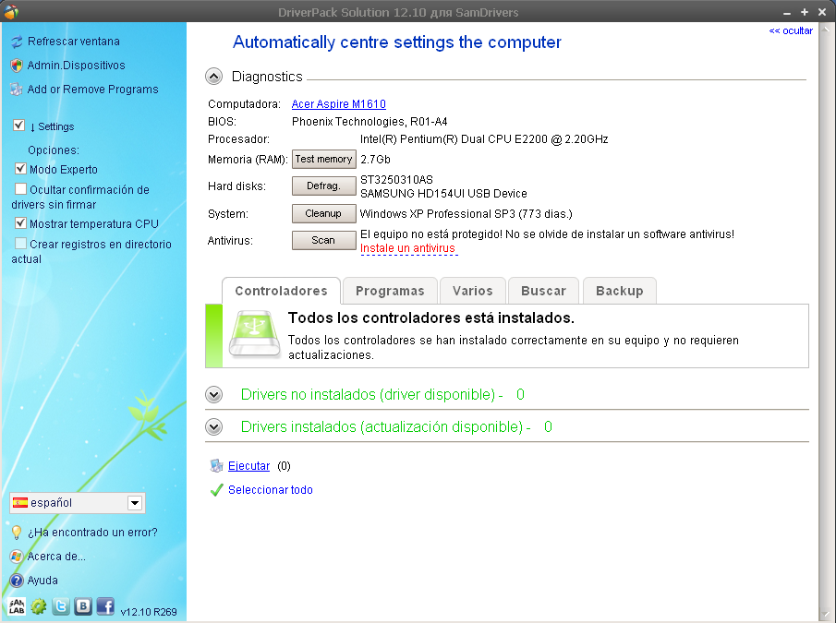Image resolution: width=836 pixels, height=623 pixels.
Task: Click the SamLab logo icon
Action: pyautogui.click(x=16, y=606)
